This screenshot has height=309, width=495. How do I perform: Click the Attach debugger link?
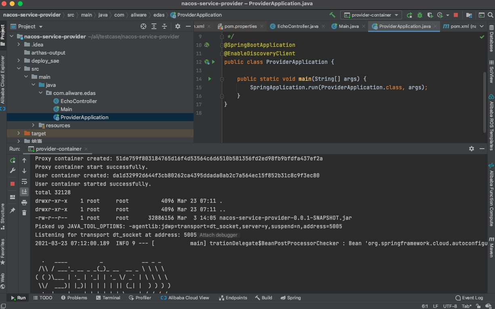coord(218,235)
